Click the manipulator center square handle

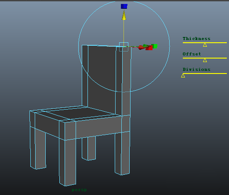124,47
